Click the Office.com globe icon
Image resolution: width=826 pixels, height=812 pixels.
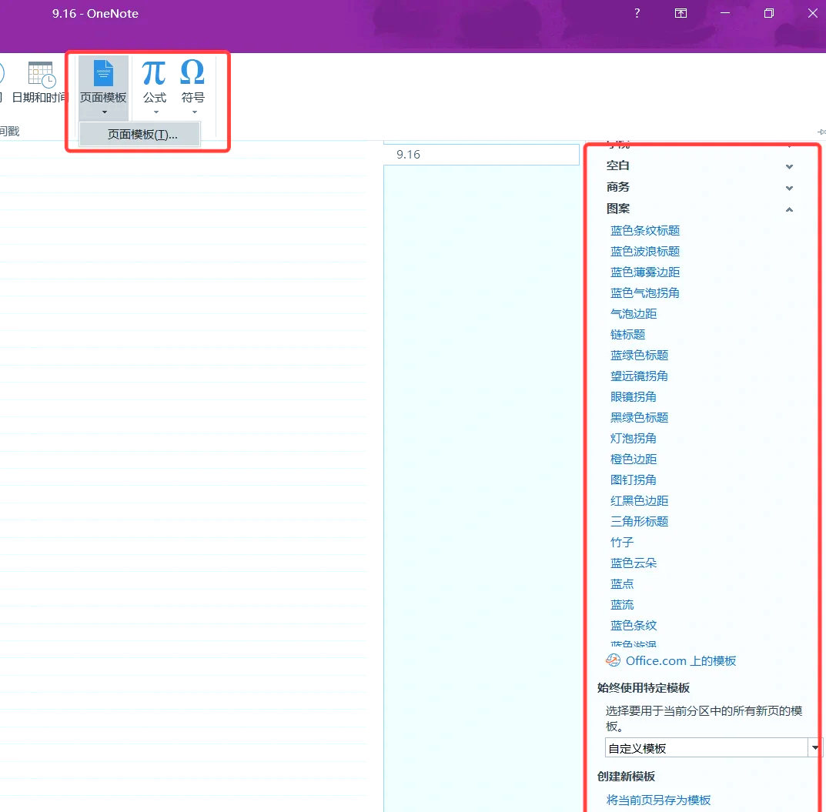tap(614, 660)
